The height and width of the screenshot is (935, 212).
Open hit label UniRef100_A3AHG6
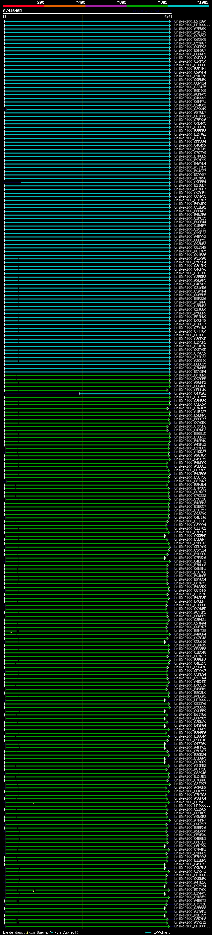click(x=190, y=65)
